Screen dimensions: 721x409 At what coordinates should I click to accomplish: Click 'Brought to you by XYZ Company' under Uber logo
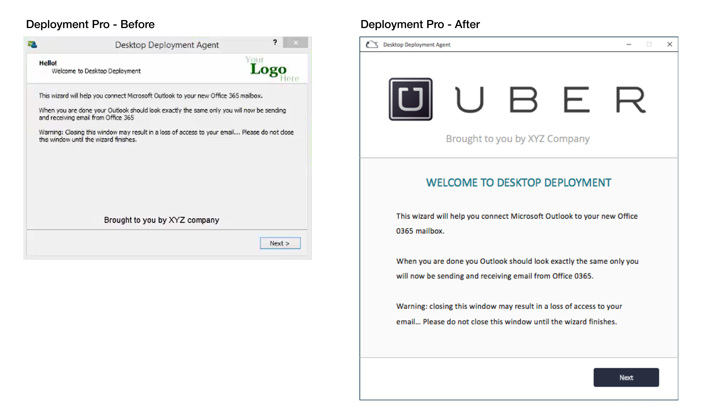(518, 139)
